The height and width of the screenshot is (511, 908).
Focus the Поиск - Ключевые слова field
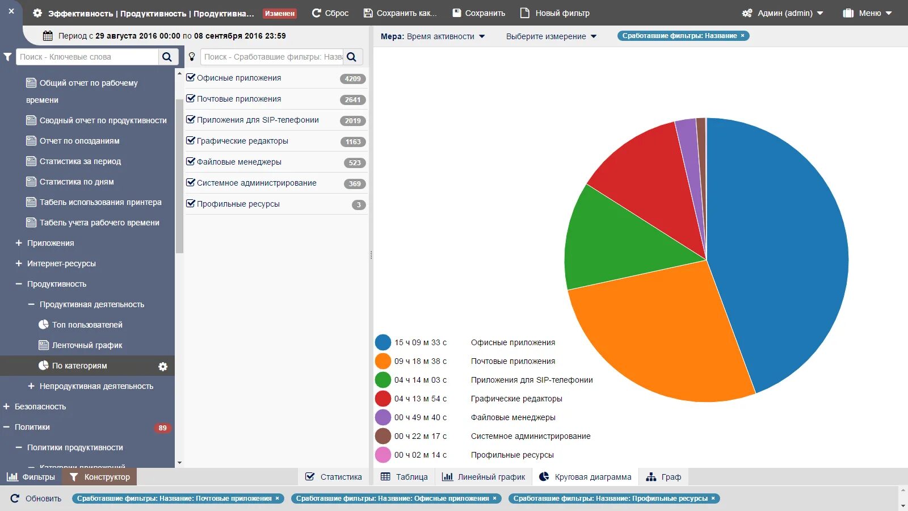[87, 57]
